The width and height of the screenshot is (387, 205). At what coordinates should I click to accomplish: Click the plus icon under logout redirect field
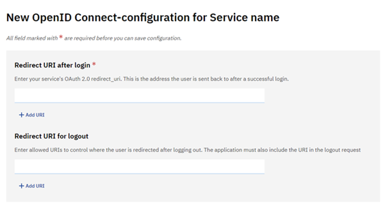tap(22, 186)
